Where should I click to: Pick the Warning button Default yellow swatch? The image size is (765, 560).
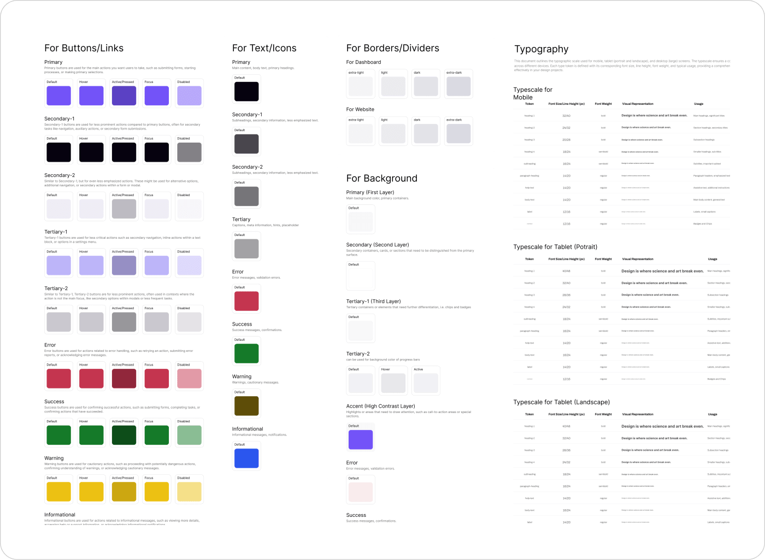[x=58, y=492]
